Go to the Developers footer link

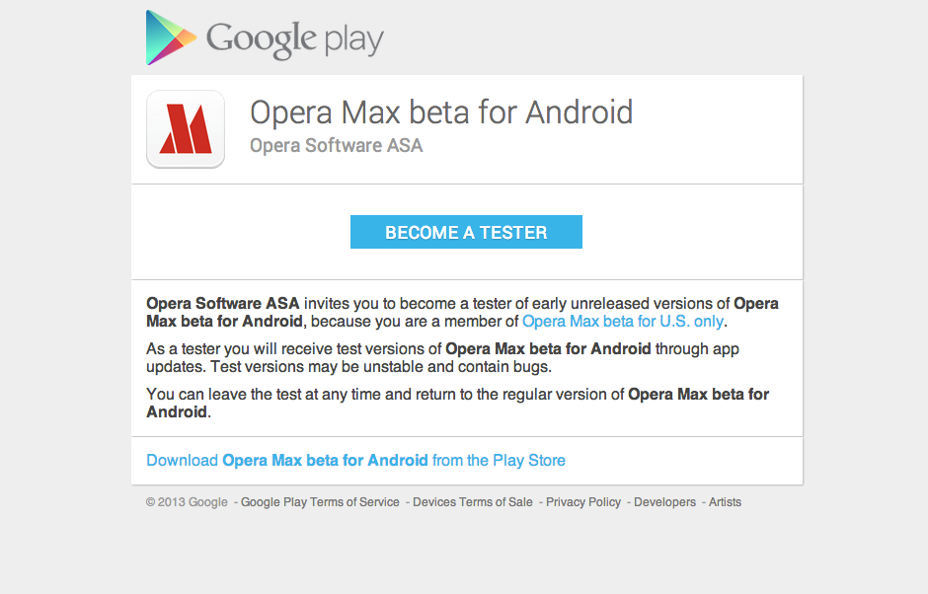664,502
